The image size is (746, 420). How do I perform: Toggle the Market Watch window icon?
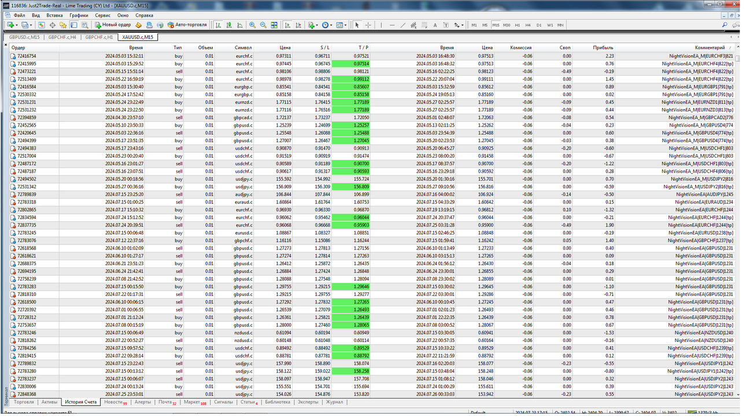(x=42, y=25)
